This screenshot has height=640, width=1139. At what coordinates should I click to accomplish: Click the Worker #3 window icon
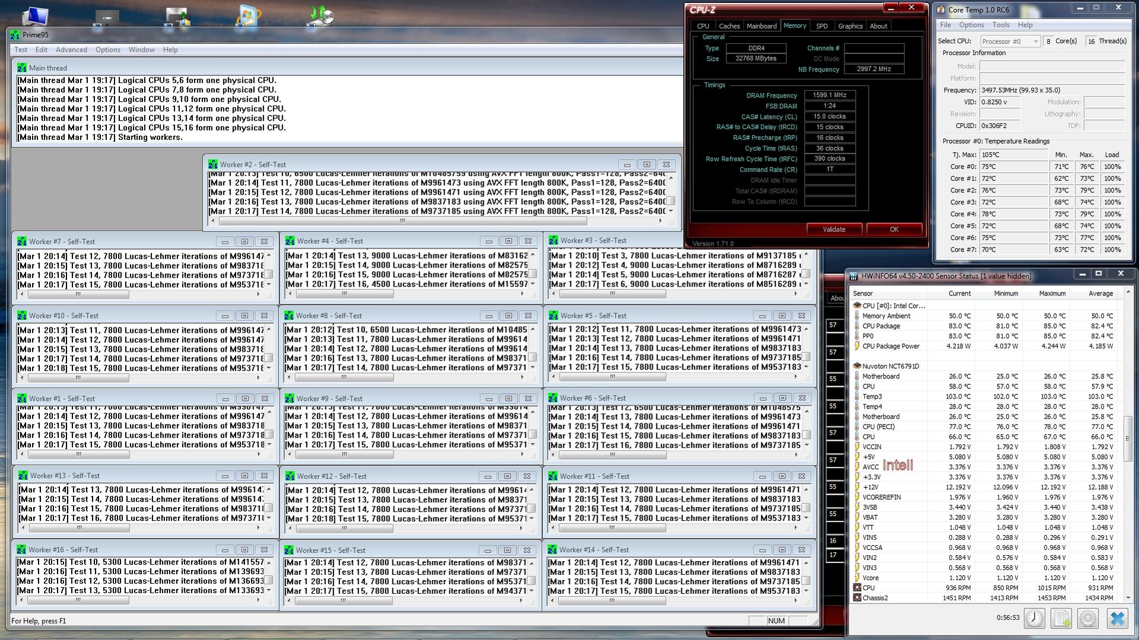click(553, 240)
